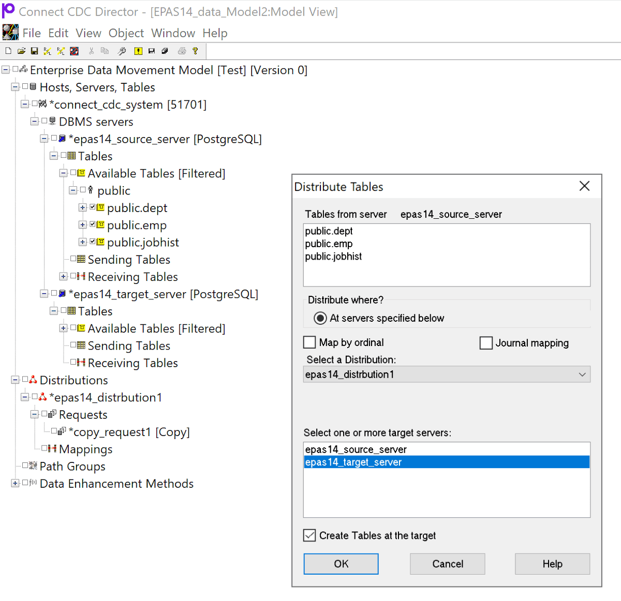The image size is (621, 601).
Task: Check the Journal mapping checkbox
Action: (x=486, y=342)
